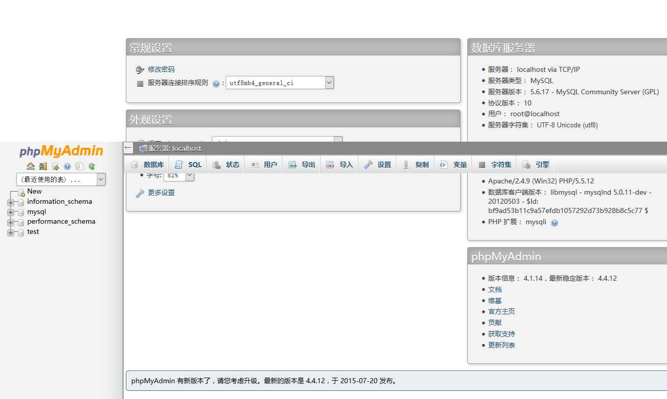Click database icon beside mysql entry
This screenshot has width=667, height=399.
point(20,212)
